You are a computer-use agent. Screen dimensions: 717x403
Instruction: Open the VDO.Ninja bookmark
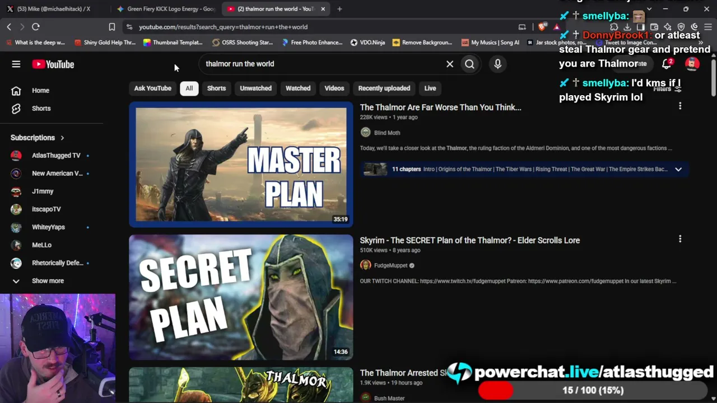(x=367, y=43)
